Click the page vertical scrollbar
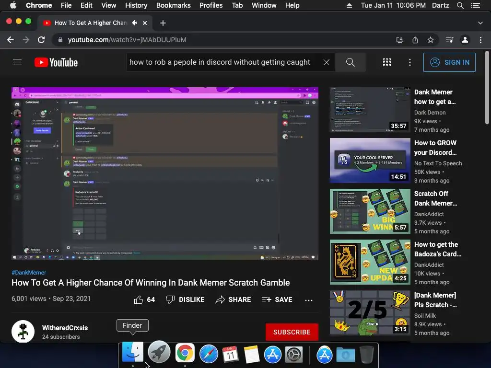Image resolution: width=491 pixels, height=368 pixels. [487, 88]
